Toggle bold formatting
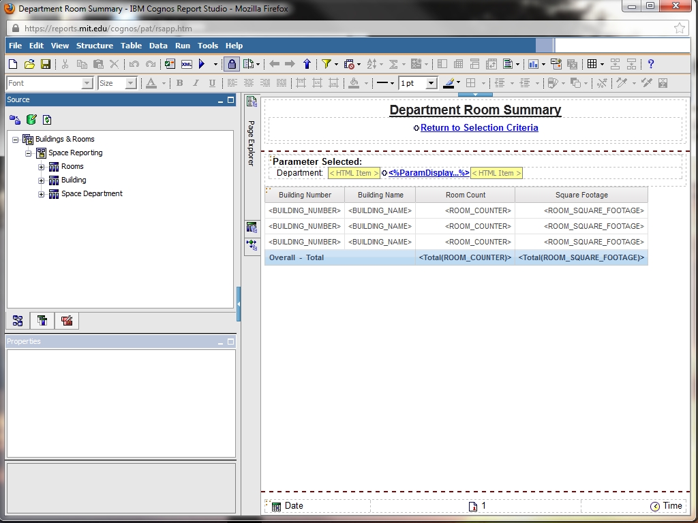Image resolution: width=698 pixels, height=523 pixels. (x=180, y=83)
